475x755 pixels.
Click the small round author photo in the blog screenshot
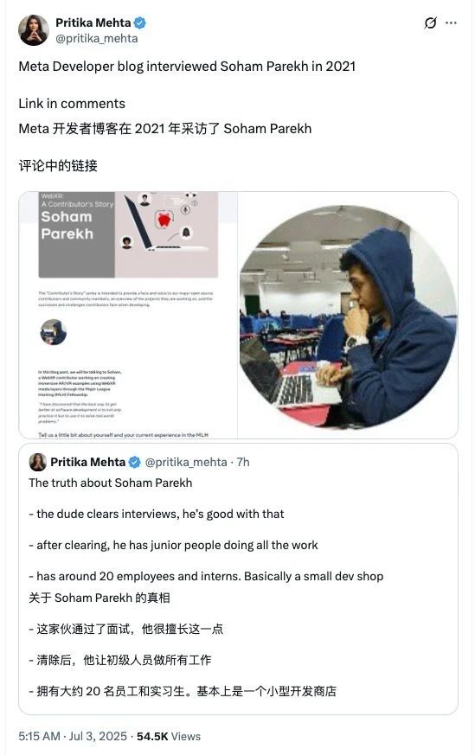pos(53,332)
